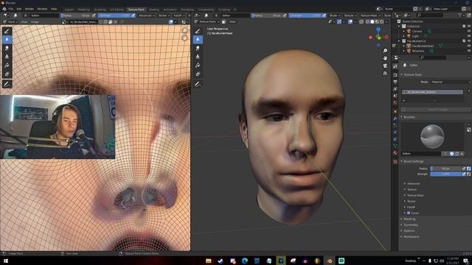The image size is (472, 265).
Task: Select solid viewport shading mode
Action: pyautogui.click(x=372, y=21)
